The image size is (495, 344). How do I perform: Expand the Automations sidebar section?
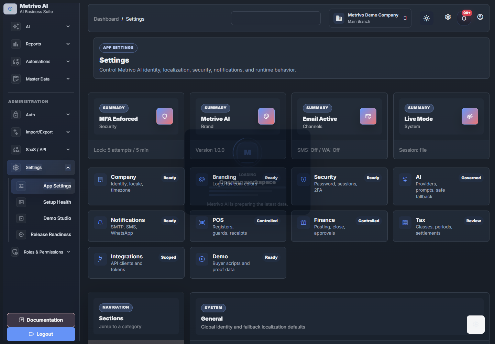[x=41, y=62]
